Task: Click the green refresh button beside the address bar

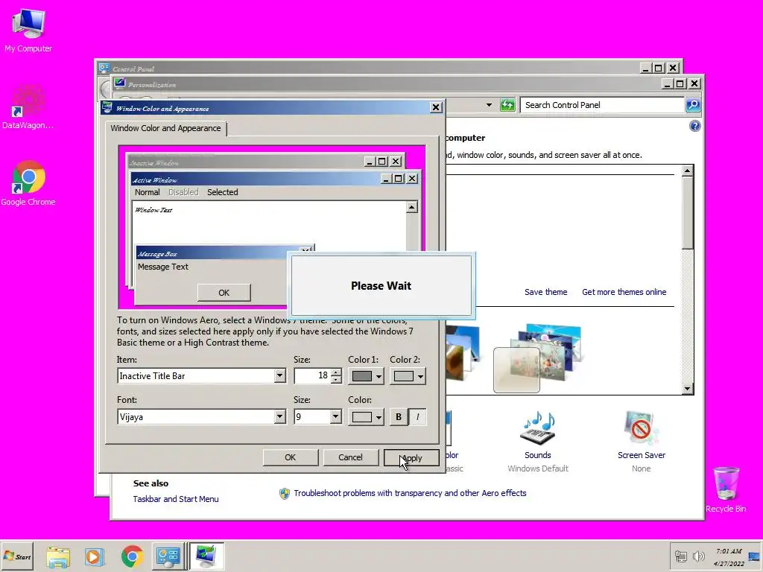Action: pos(507,104)
